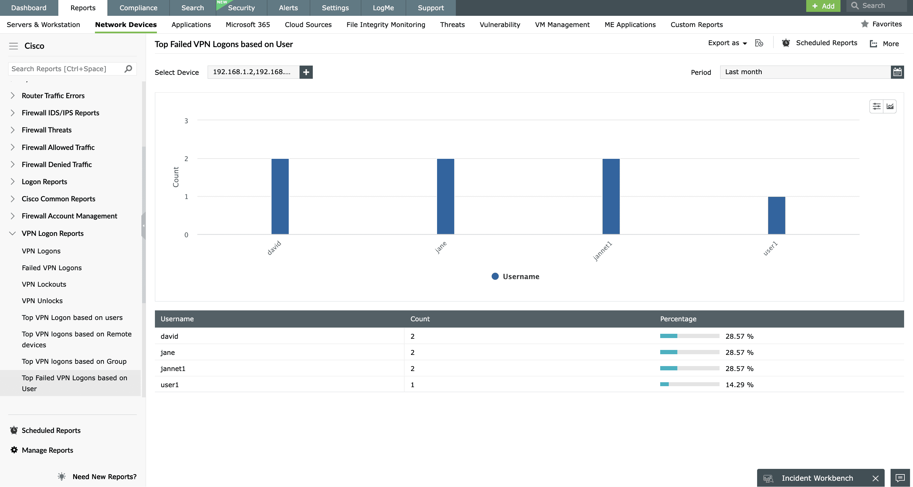The image size is (913, 487).
Task: Collapse the left sidebar panel handle
Action: 144,225
